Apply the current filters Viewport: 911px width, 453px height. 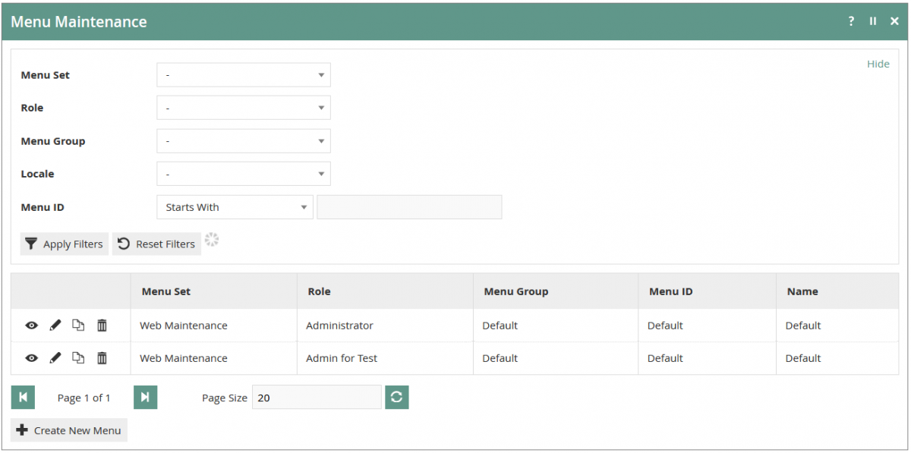tap(64, 244)
